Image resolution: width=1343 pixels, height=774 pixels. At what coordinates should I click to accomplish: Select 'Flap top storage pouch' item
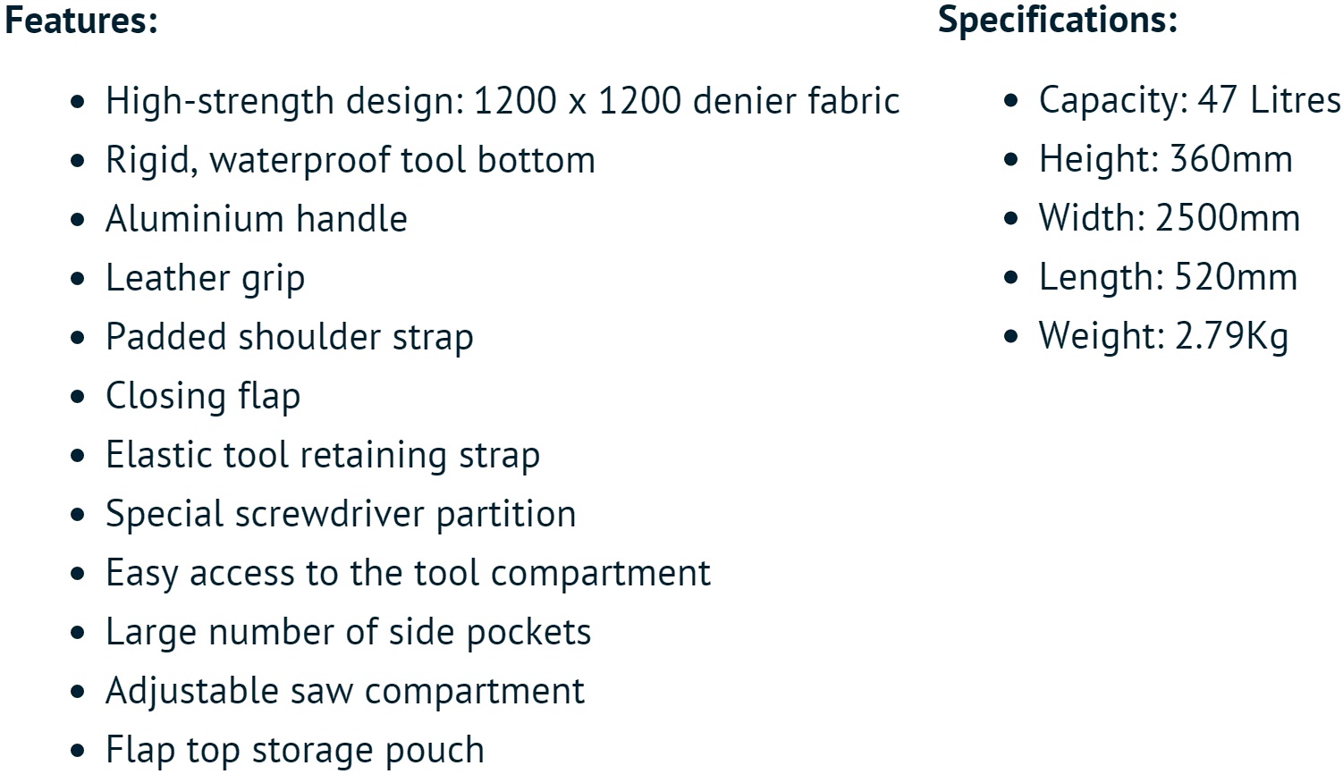(294, 751)
